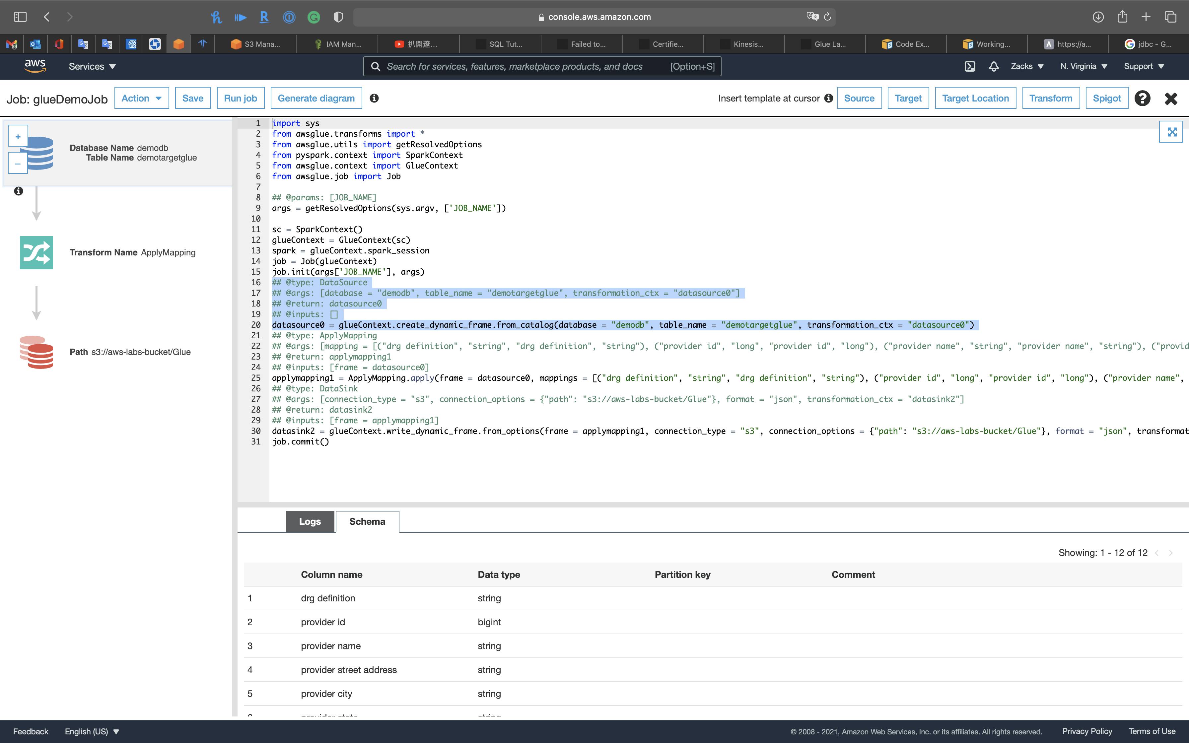This screenshot has height=743, width=1189.
Task: Click the Generate diagram button
Action: click(316, 98)
